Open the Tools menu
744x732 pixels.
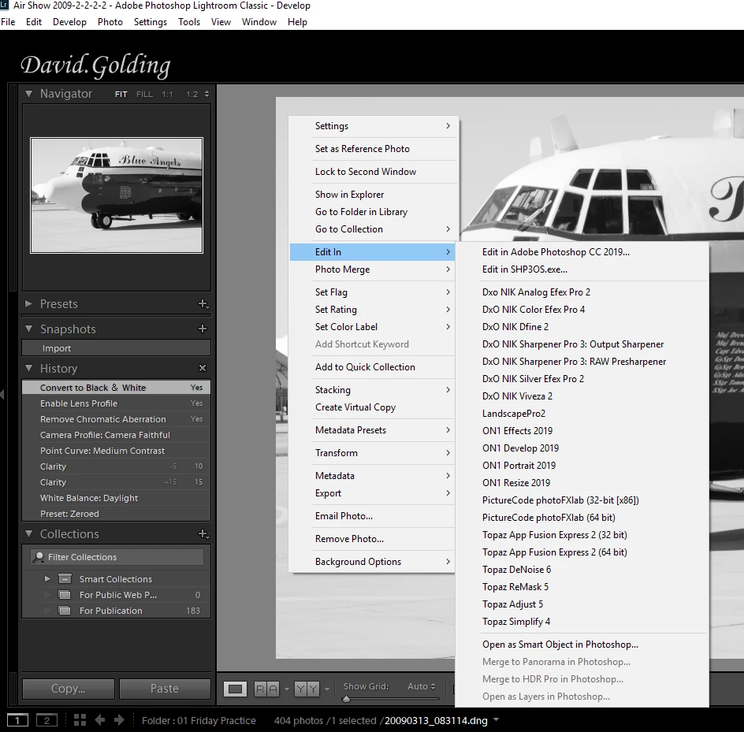coord(189,22)
